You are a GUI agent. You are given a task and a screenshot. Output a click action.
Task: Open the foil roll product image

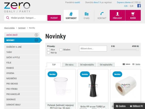pos(126,86)
